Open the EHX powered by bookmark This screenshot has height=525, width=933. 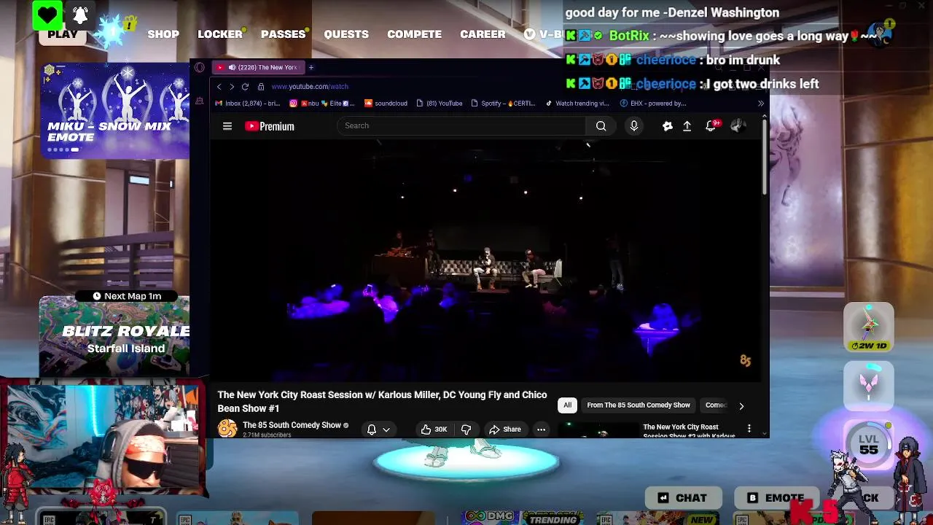click(653, 104)
